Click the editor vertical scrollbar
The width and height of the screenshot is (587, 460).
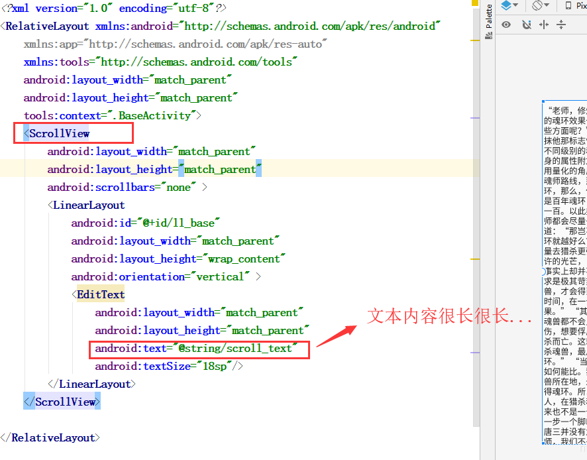[x=476, y=217]
